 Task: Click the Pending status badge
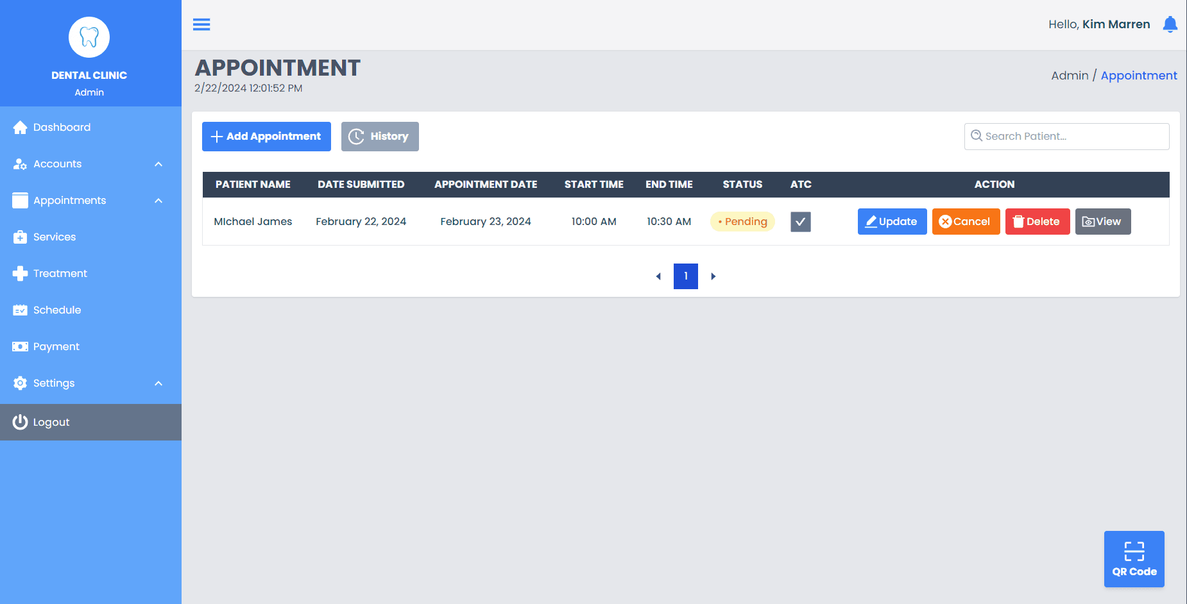742,222
